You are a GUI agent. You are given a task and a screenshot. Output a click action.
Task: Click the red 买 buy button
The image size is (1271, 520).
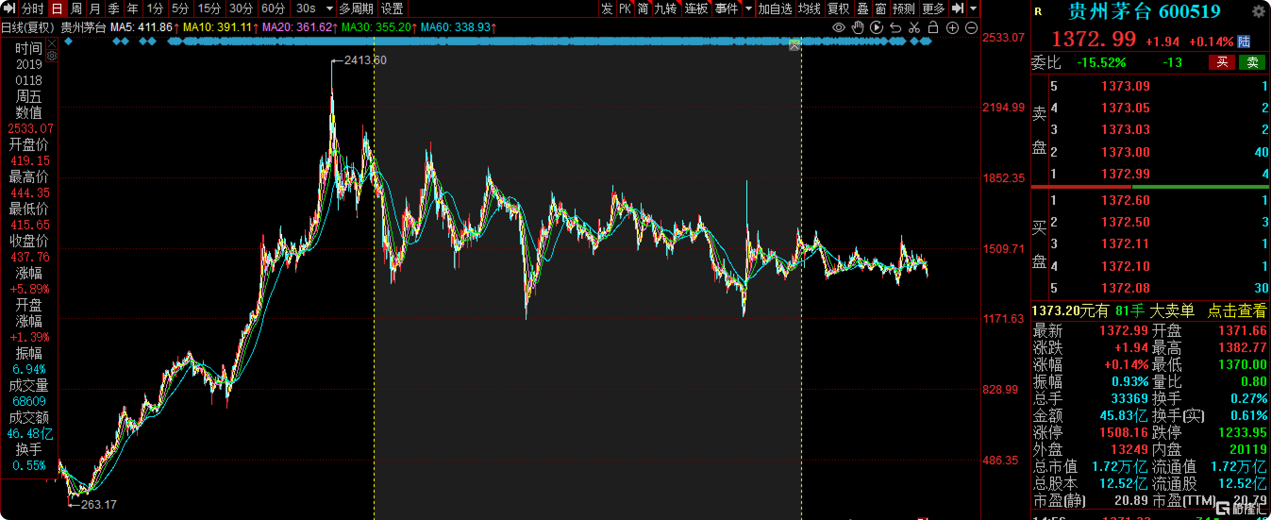point(1221,62)
